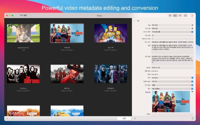Open the 장르 Comedy dropdown
Screen dimensions: 200x125
pos(172,78)
